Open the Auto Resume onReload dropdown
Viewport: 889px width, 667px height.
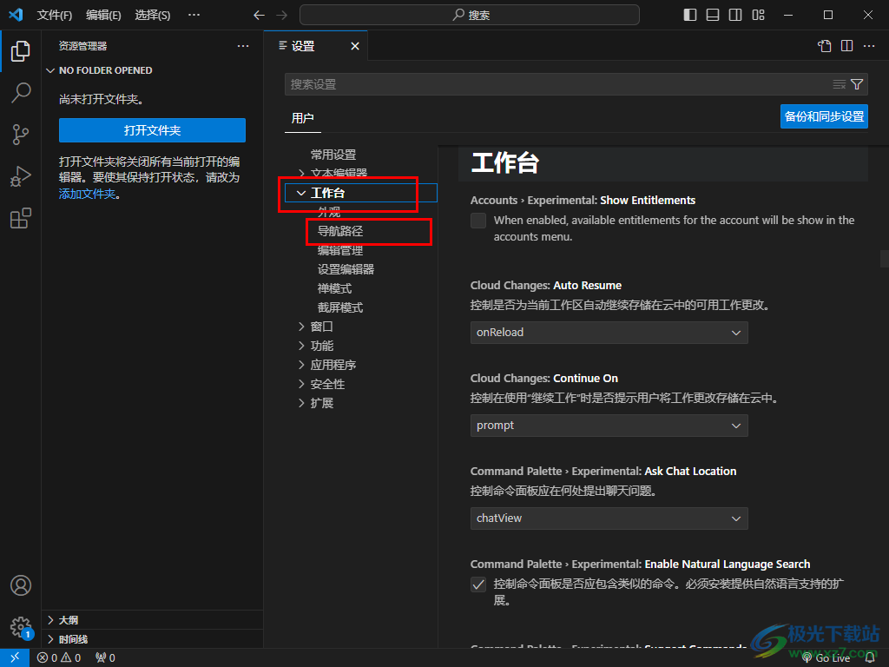click(609, 333)
